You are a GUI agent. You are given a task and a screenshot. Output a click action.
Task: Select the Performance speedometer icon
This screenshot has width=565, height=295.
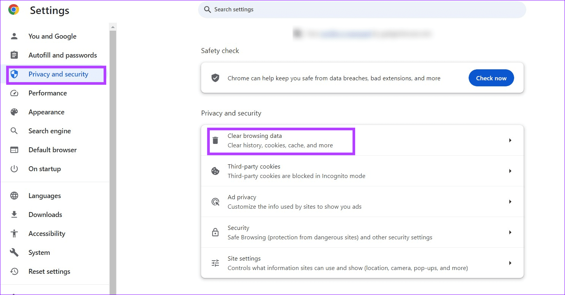click(14, 93)
